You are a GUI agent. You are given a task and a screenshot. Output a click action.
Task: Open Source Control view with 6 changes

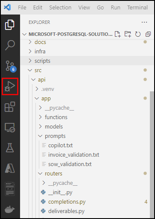coord(11,66)
